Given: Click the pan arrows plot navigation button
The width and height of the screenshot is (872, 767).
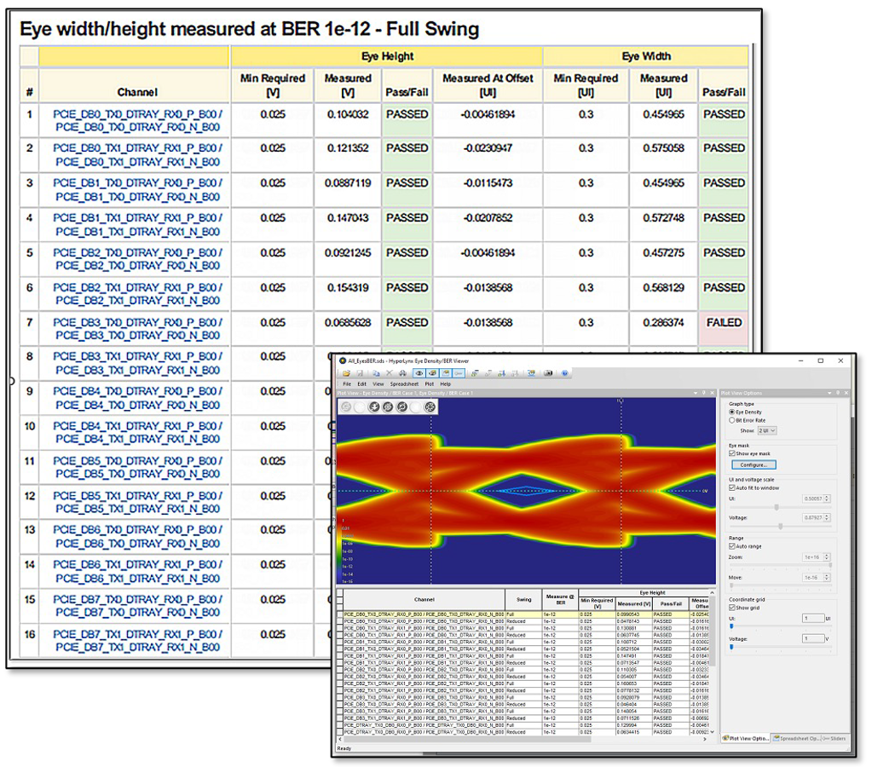Looking at the screenshot, I should tap(430, 407).
